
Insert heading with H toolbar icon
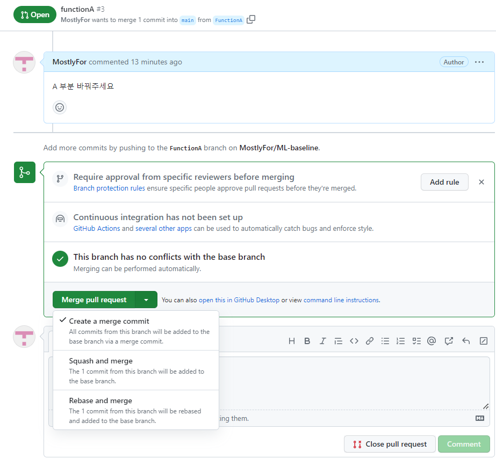[292, 341]
